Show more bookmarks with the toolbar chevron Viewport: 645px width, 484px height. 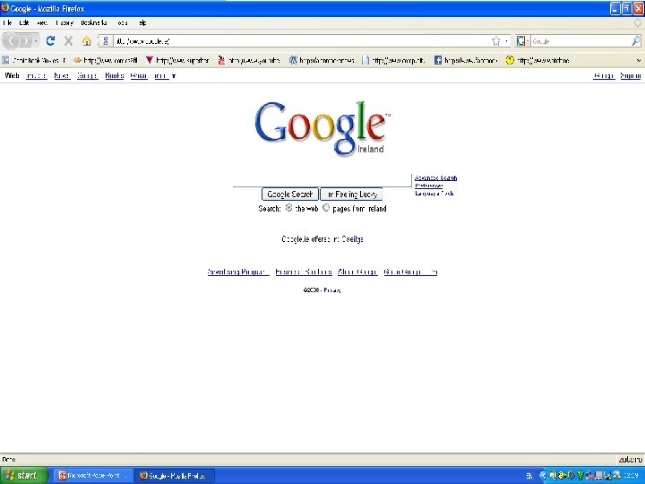click(x=639, y=61)
